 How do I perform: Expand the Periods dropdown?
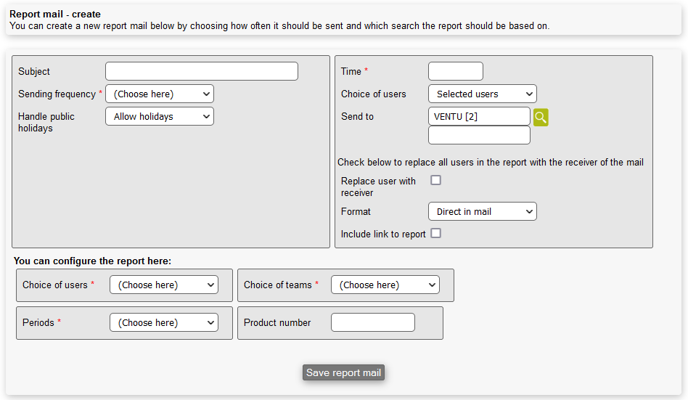tap(163, 322)
